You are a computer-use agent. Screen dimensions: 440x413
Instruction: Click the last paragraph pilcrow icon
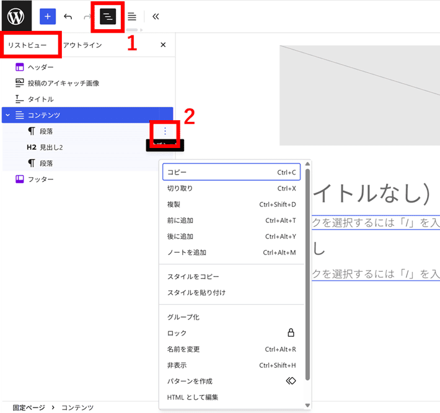(32, 163)
